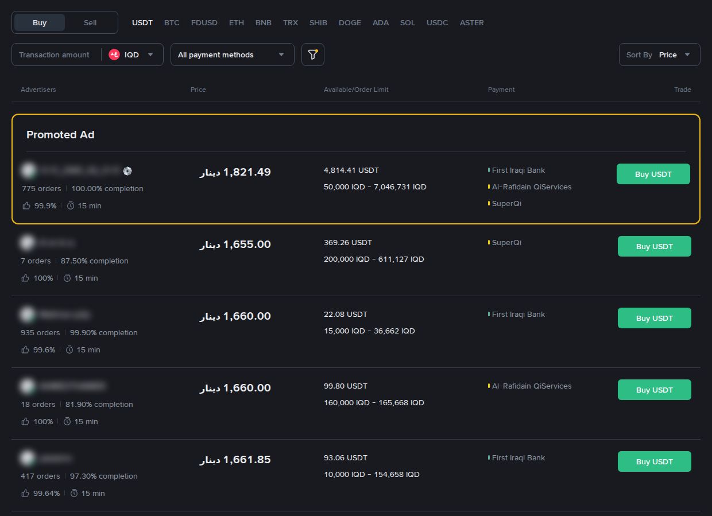This screenshot has height=516, width=712.
Task: Select the USDC tab
Action: coord(438,23)
